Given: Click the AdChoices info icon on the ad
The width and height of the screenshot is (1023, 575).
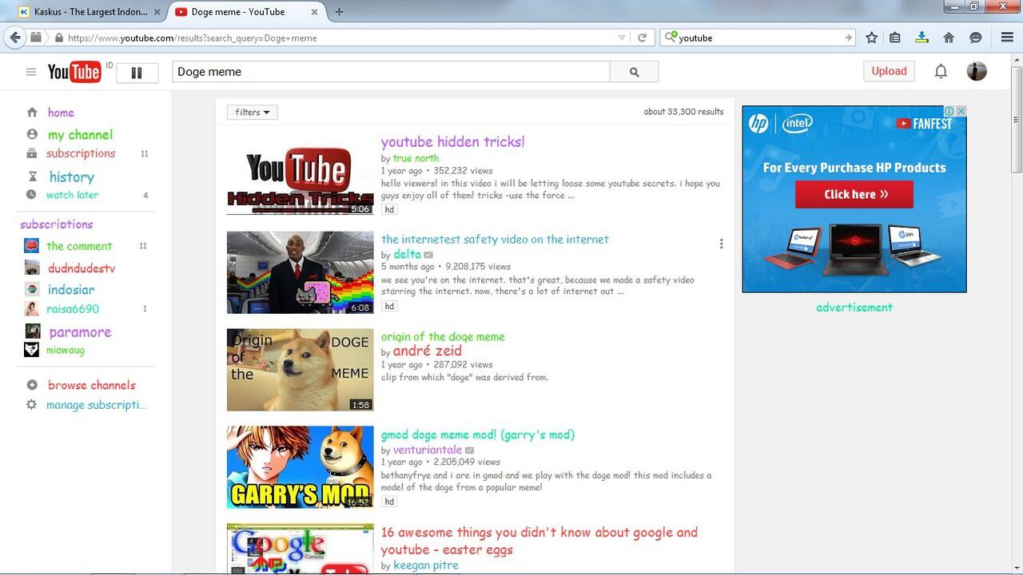Looking at the screenshot, I should coord(951,111).
